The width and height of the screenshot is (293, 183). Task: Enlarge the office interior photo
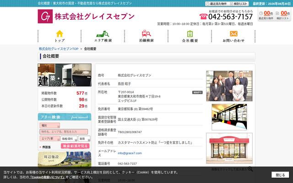[x=229, y=117]
